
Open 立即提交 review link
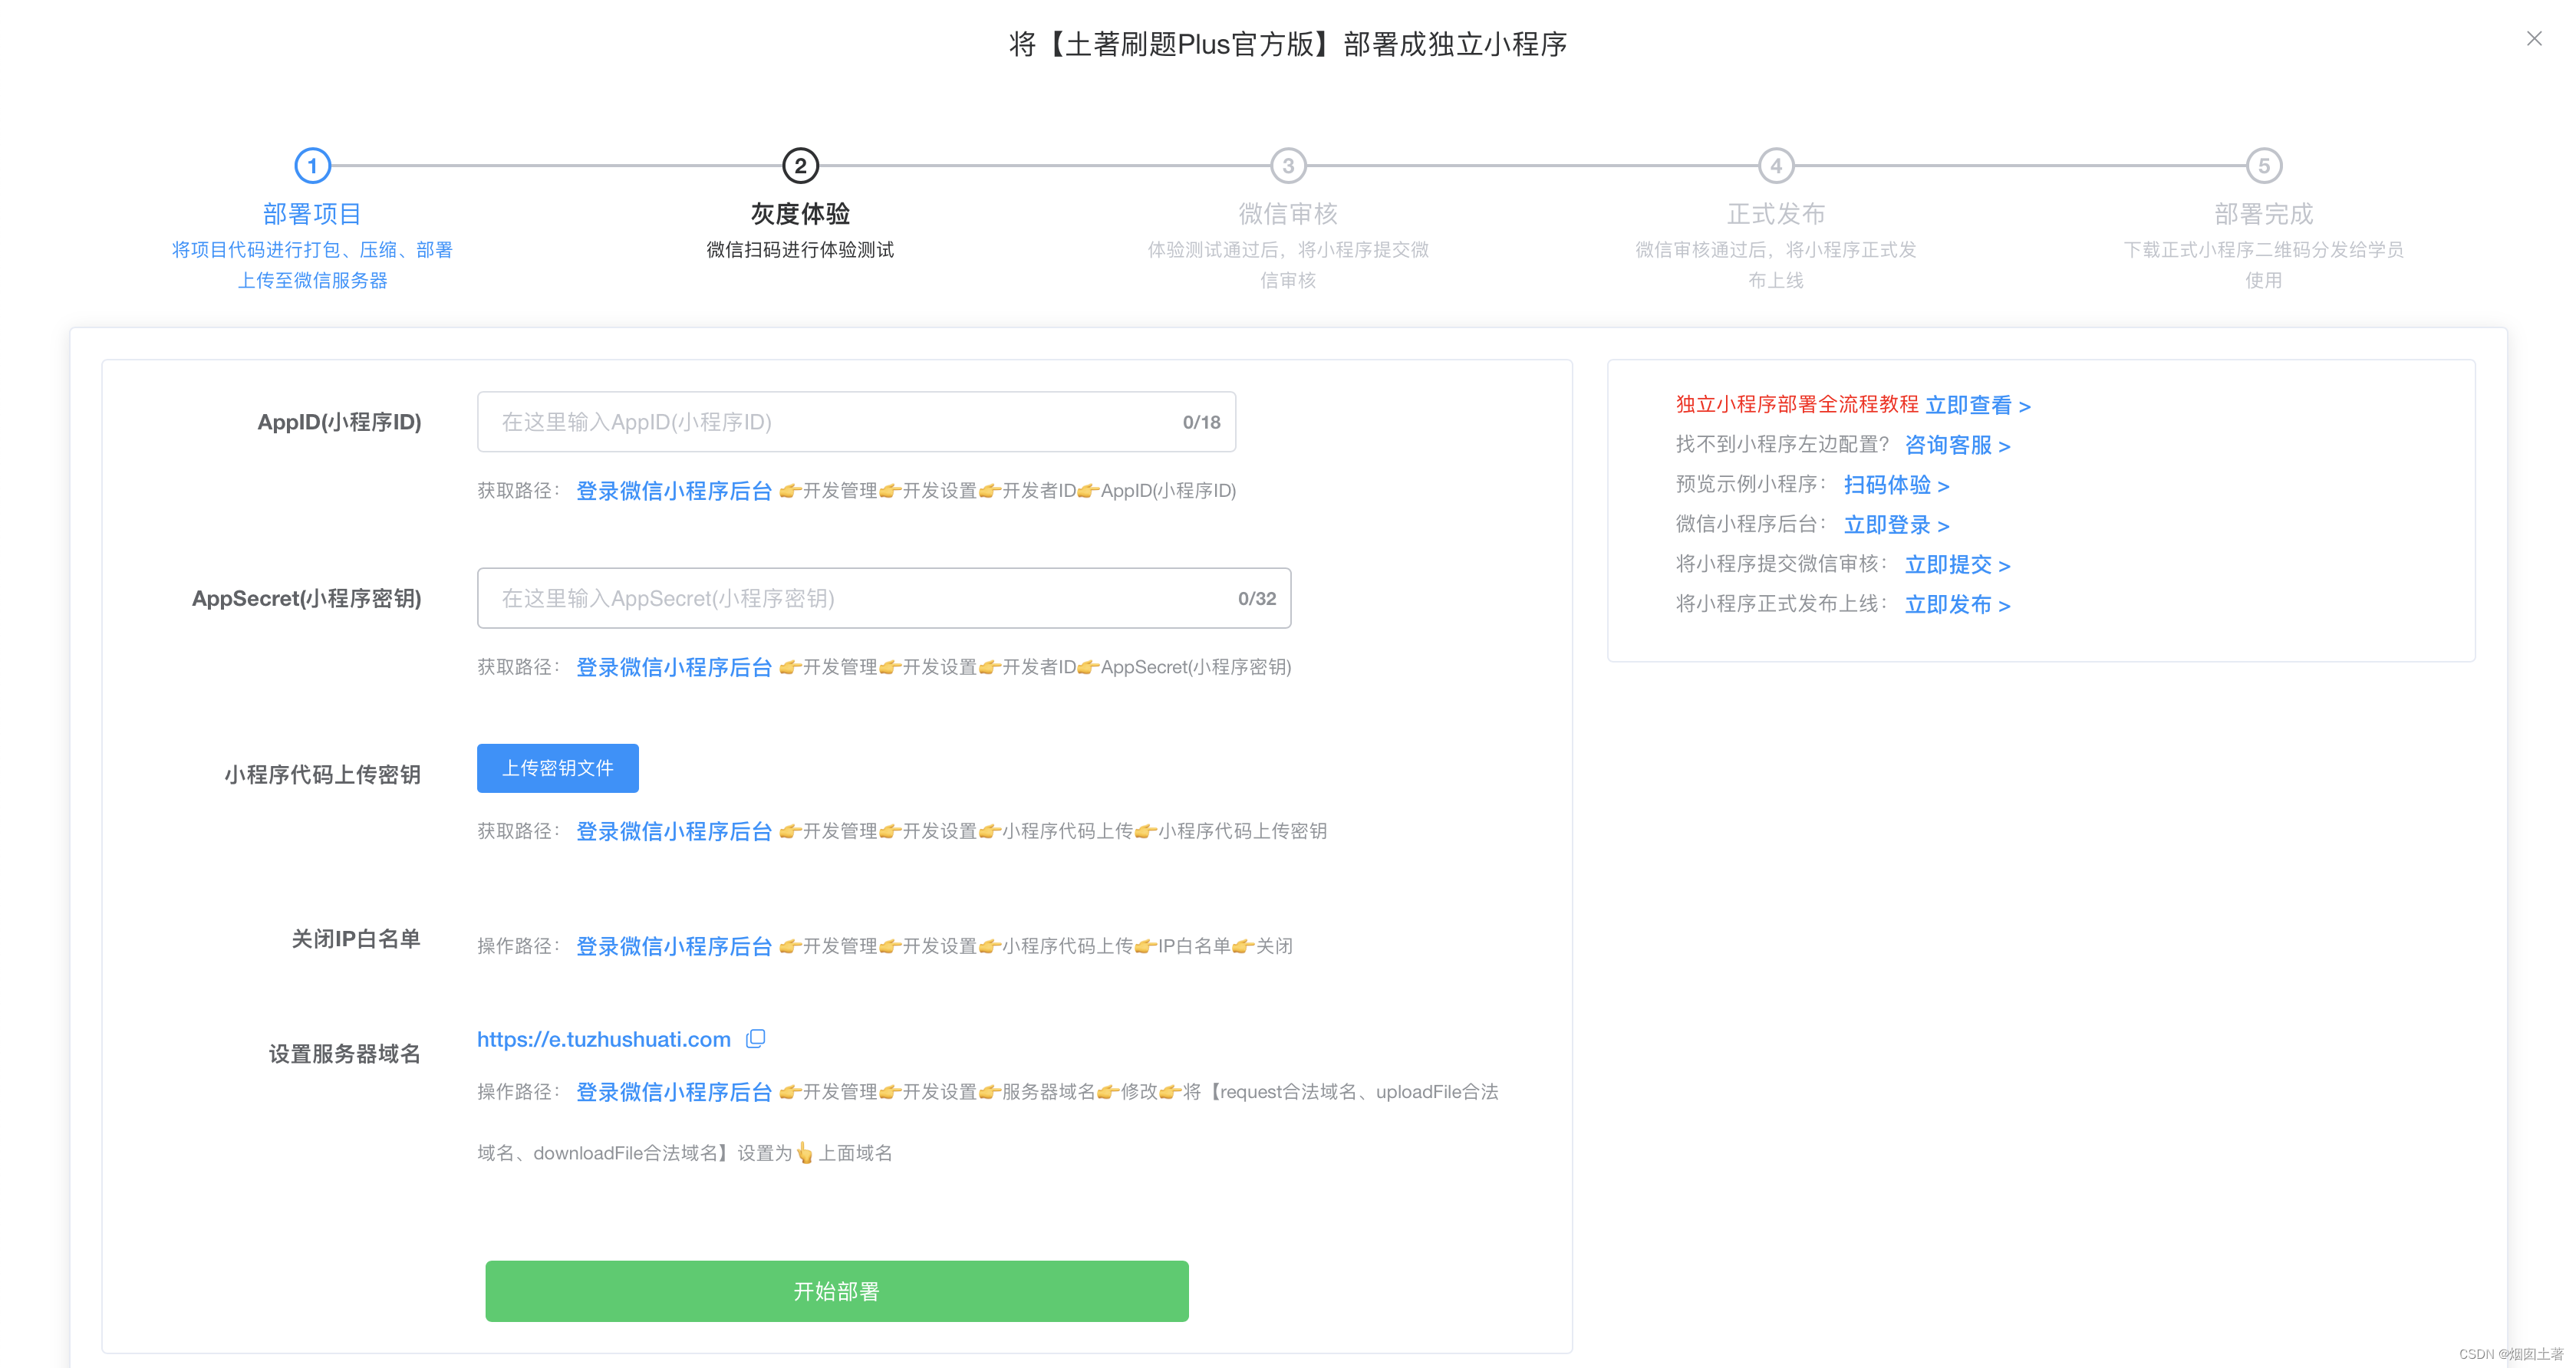click(1957, 564)
